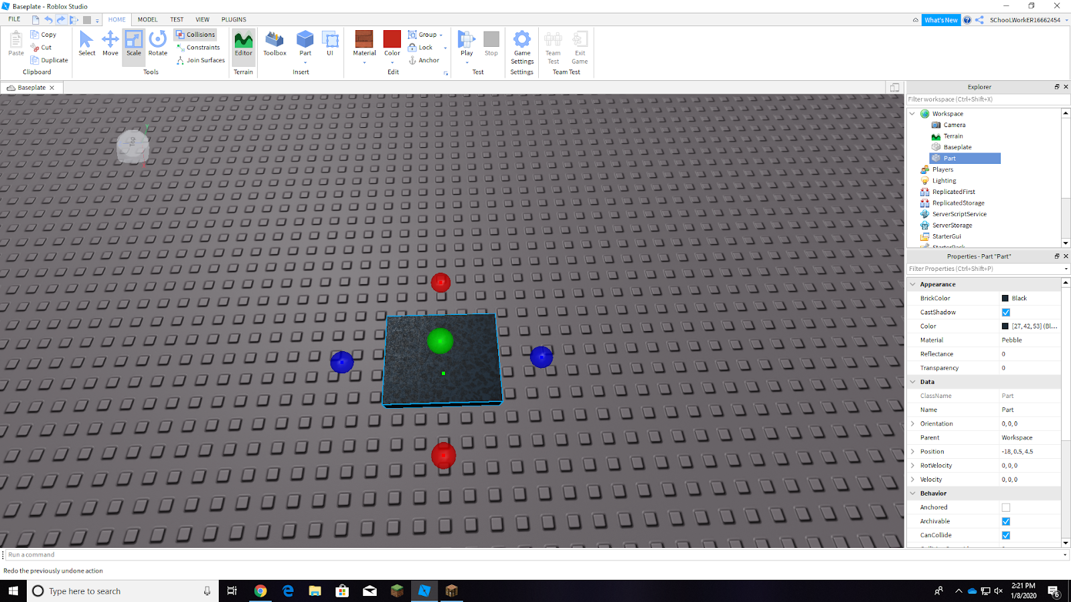Toggle the CastShadow checkbox
Viewport: 1071px width, 602px height.
(x=1005, y=312)
